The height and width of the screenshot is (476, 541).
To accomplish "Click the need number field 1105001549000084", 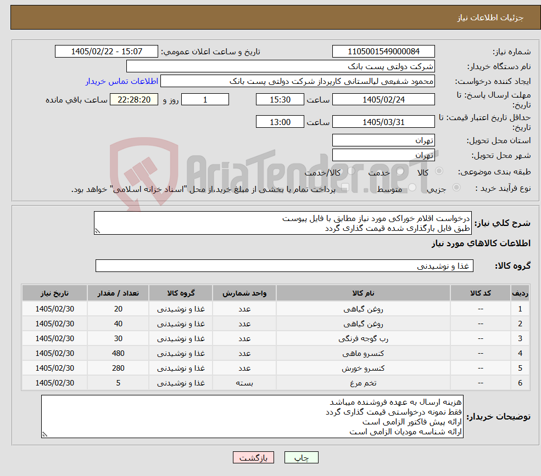I will [x=383, y=52].
